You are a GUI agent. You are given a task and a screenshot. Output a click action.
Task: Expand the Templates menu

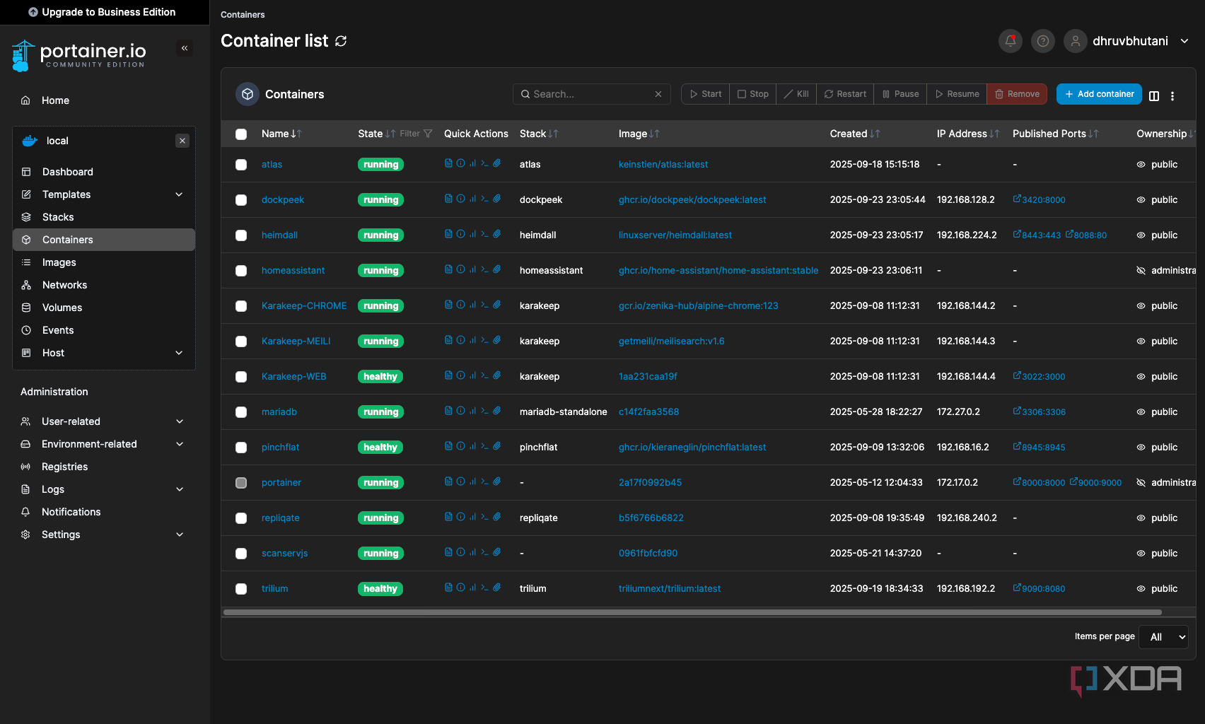tap(104, 194)
